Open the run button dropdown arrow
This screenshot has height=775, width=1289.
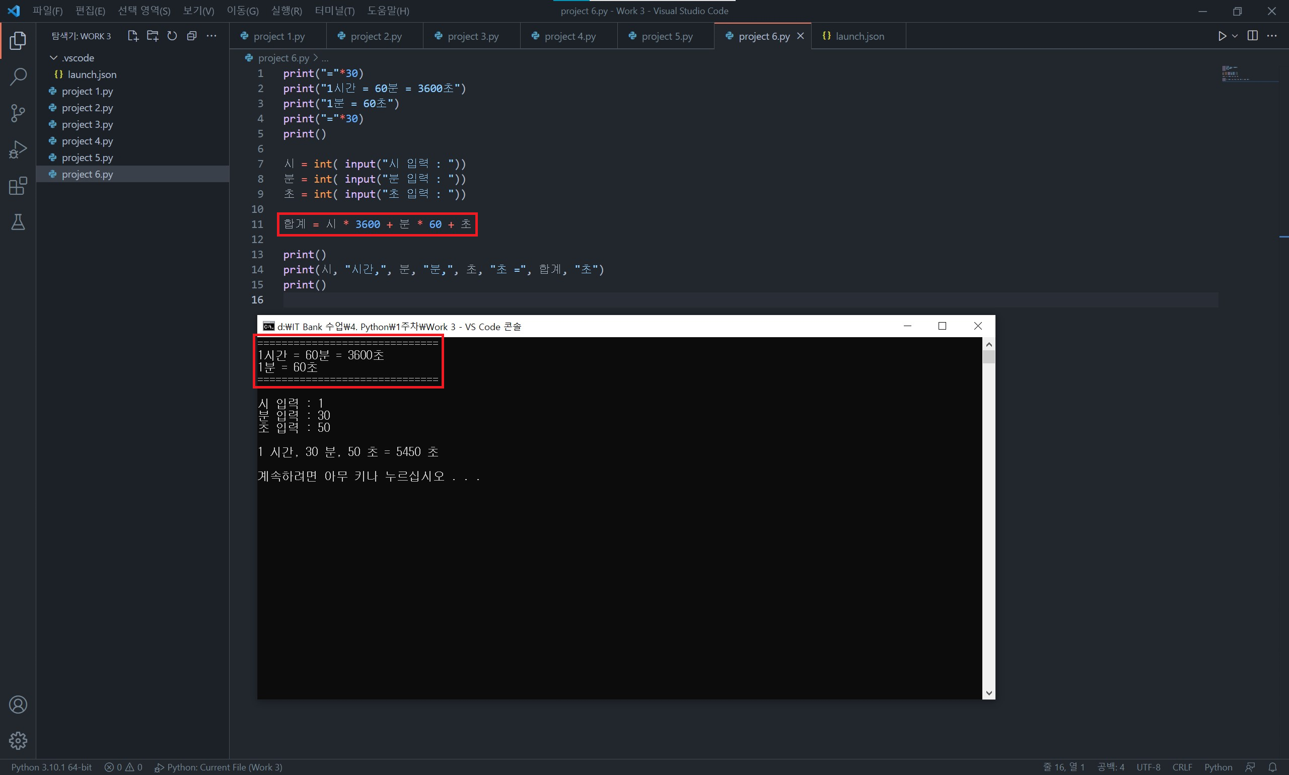pyautogui.click(x=1235, y=36)
